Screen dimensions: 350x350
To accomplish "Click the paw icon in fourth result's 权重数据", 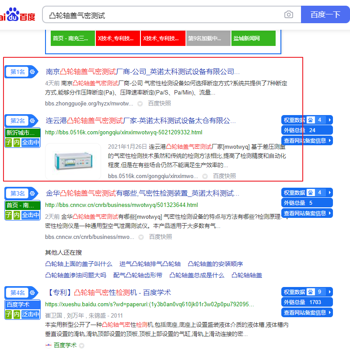I will pyautogui.click(x=310, y=291).
